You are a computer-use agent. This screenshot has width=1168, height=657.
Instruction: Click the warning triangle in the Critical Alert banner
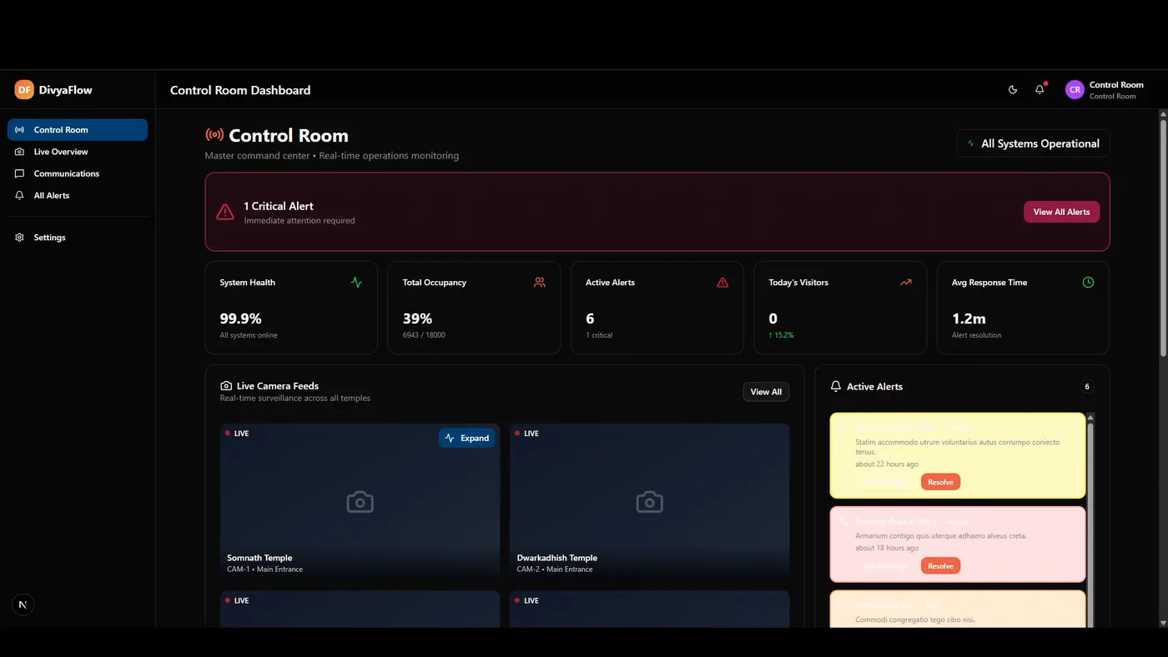pyautogui.click(x=225, y=212)
